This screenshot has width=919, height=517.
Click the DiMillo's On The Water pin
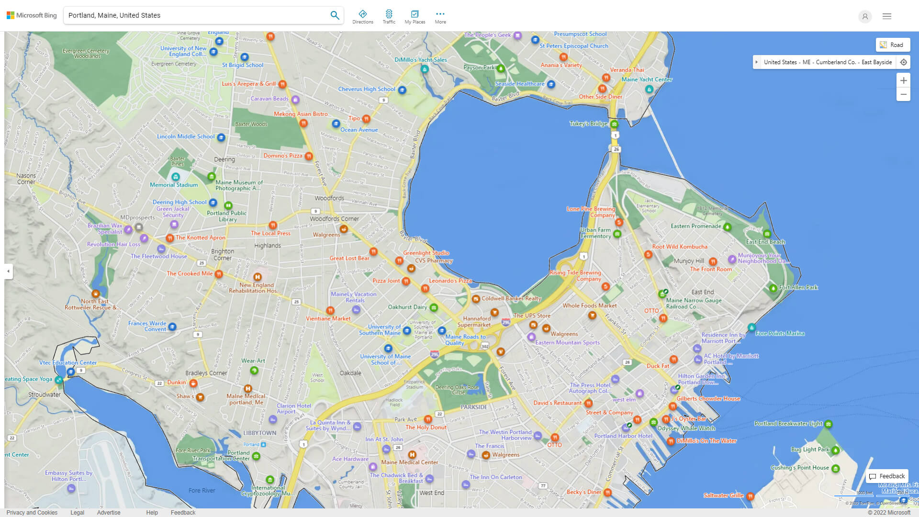(x=671, y=441)
